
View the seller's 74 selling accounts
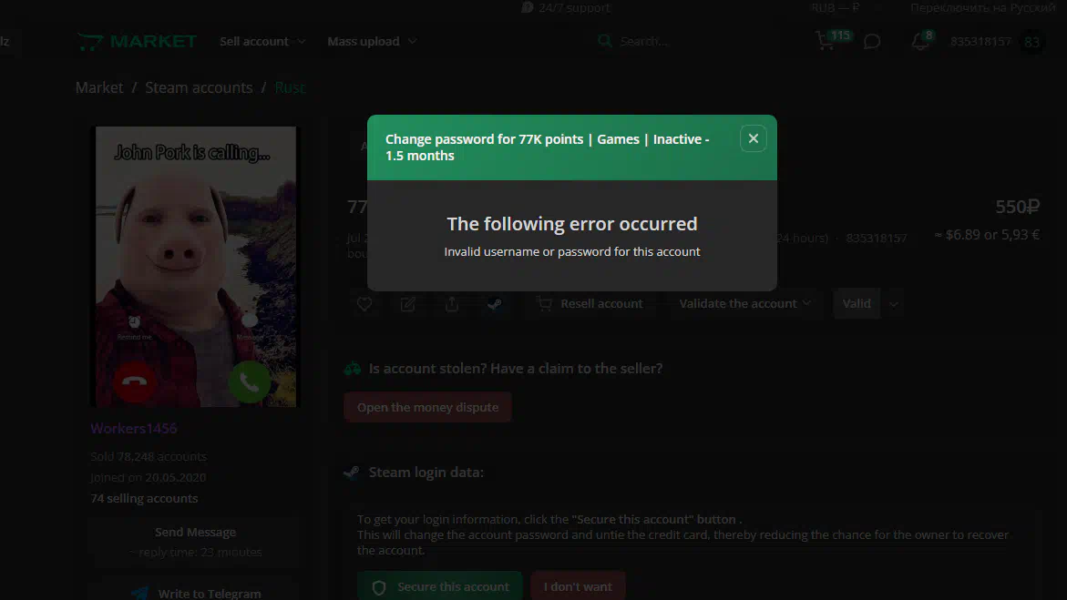(x=144, y=499)
